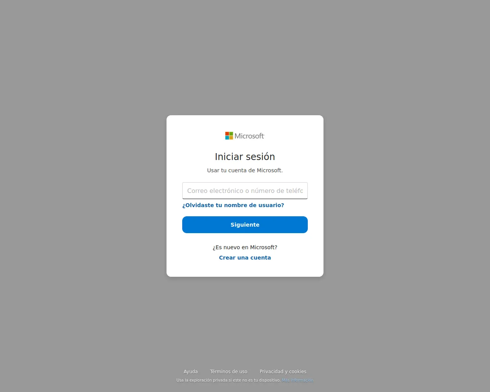
Task: Click the red square of the Microsoft logo
Action: click(x=227, y=134)
